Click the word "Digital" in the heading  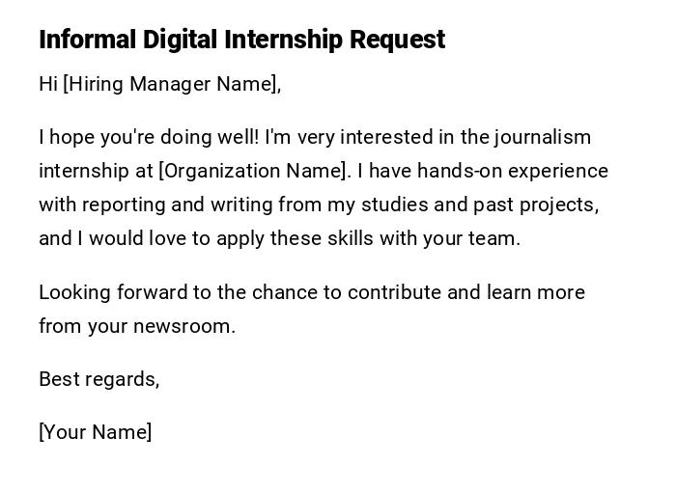[181, 40]
